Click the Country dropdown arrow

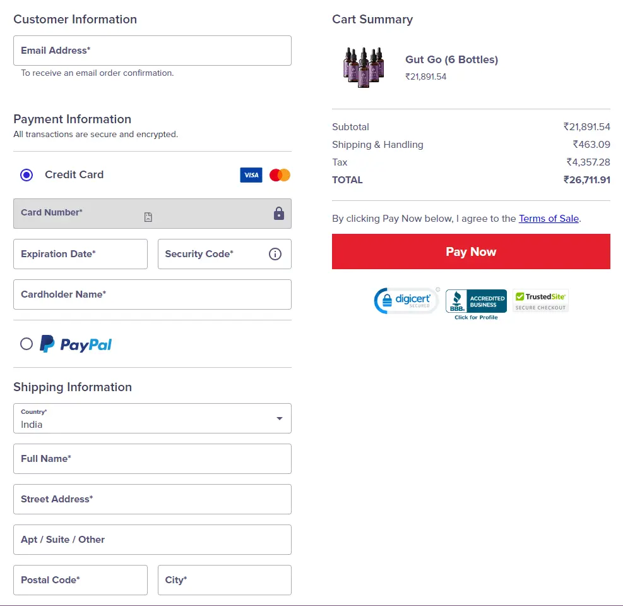pos(280,418)
